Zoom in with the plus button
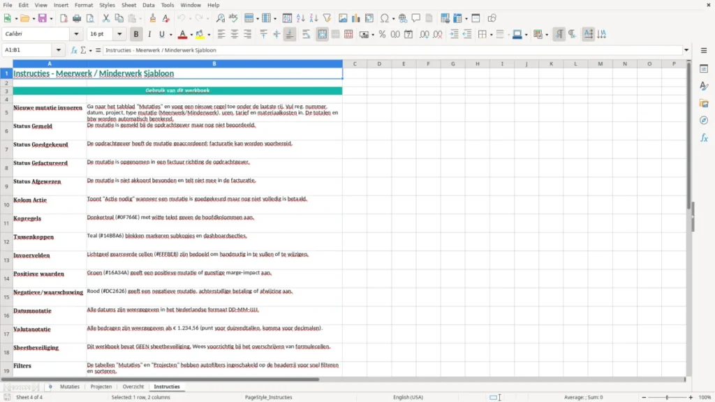The image size is (715, 402). [691, 397]
